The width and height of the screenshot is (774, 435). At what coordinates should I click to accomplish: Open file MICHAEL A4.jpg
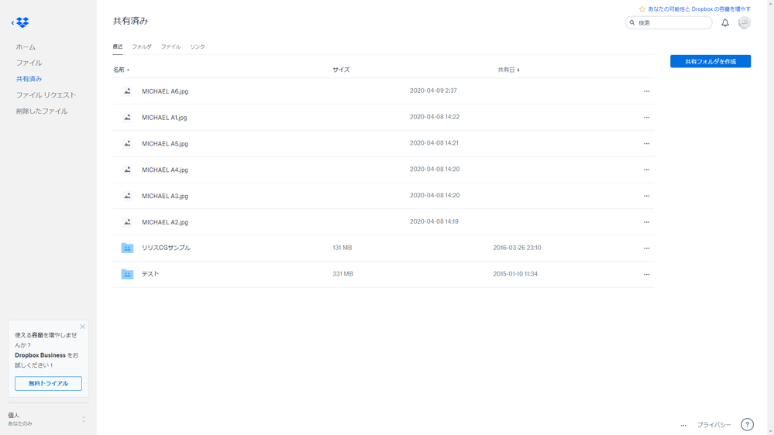[165, 170]
